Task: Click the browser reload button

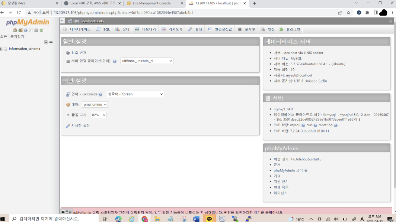Action: point(19,12)
